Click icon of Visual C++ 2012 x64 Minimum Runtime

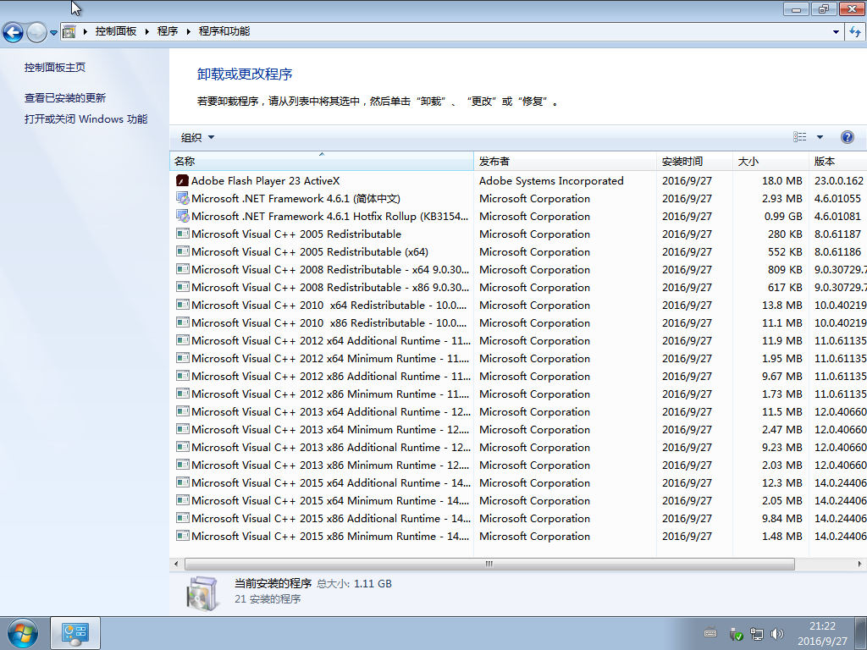pyautogui.click(x=183, y=358)
